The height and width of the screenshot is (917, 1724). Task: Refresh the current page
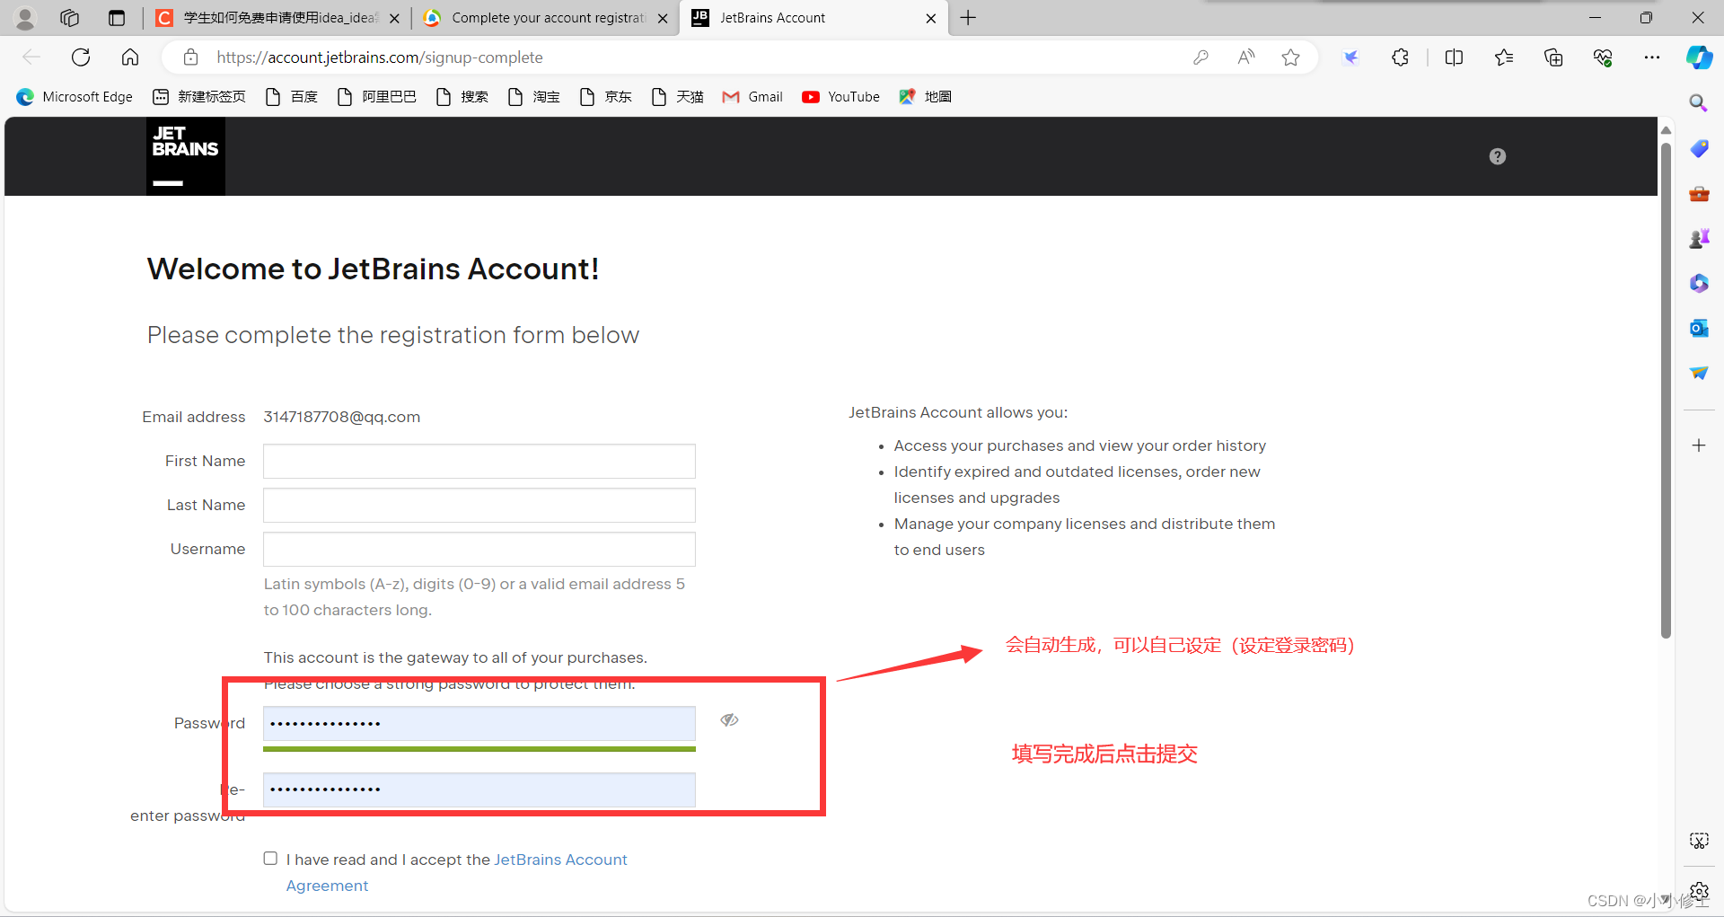pos(81,57)
